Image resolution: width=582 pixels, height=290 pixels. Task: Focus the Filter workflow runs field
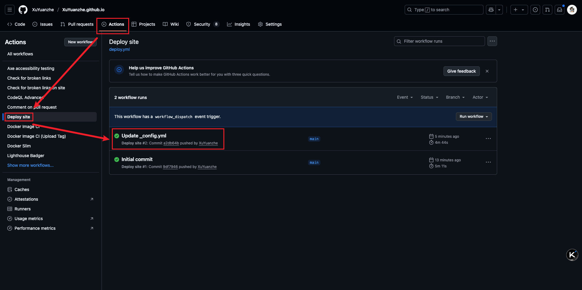[440, 41]
